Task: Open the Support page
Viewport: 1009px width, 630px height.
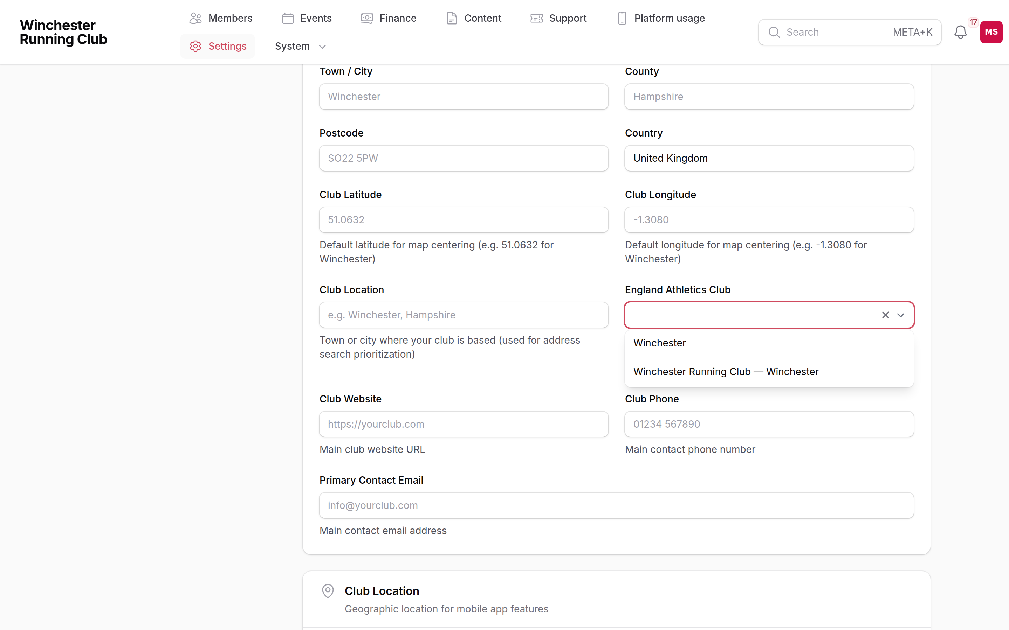Action: 558,18
